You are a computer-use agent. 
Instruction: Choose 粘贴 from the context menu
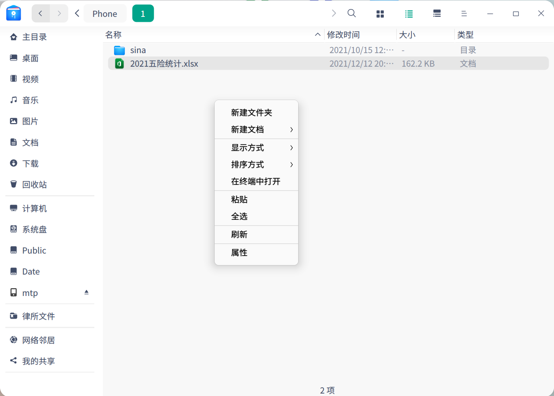[256, 200]
